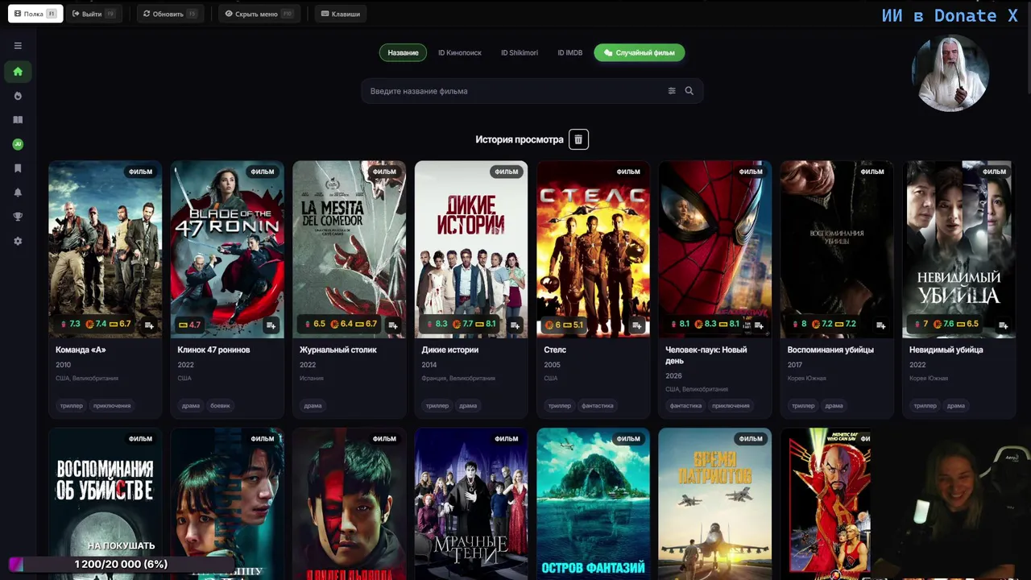
Task: Open the trophy sidebar icon
Action: pyautogui.click(x=18, y=217)
